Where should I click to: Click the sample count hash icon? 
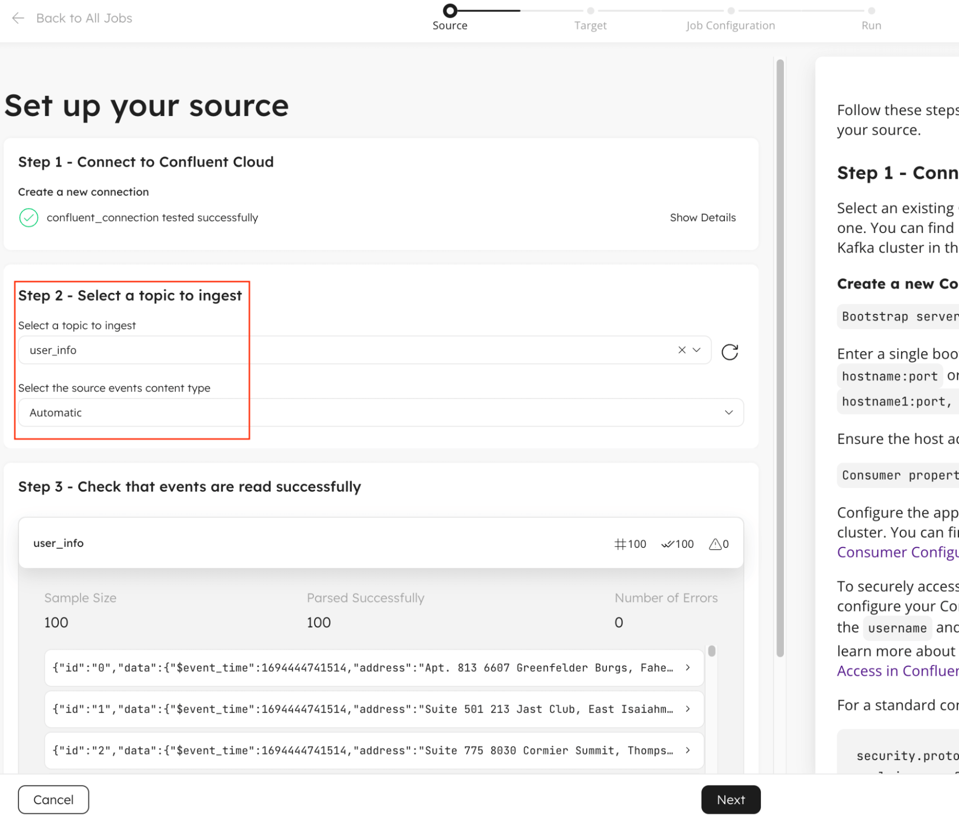click(620, 544)
